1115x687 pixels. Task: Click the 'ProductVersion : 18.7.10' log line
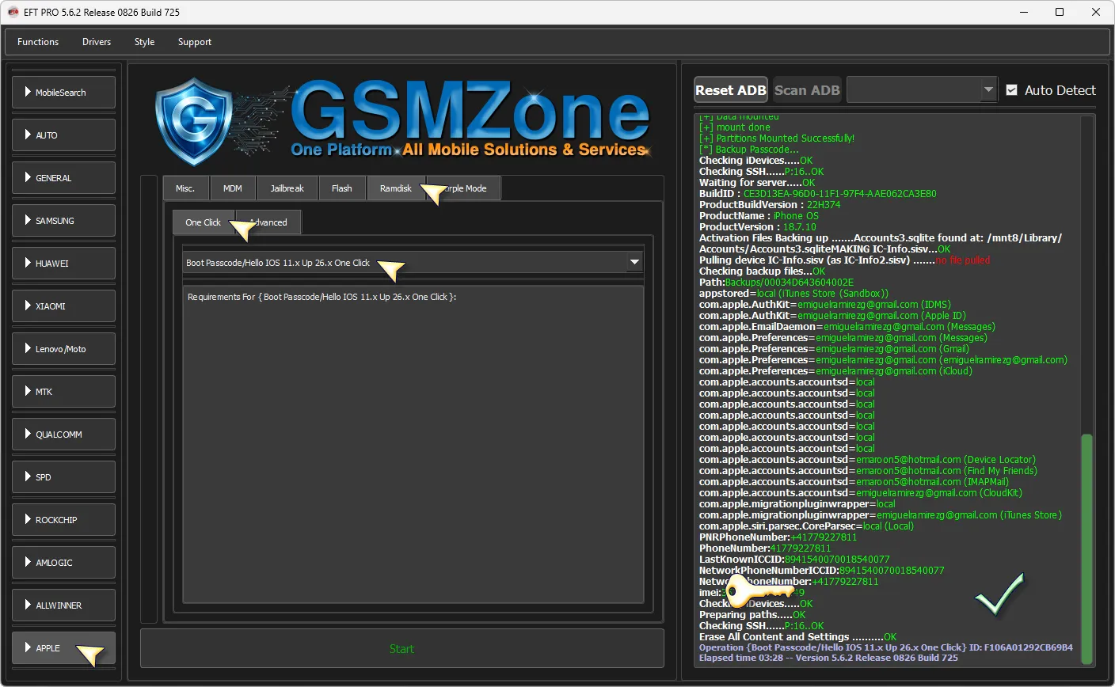[x=758, y=227]
